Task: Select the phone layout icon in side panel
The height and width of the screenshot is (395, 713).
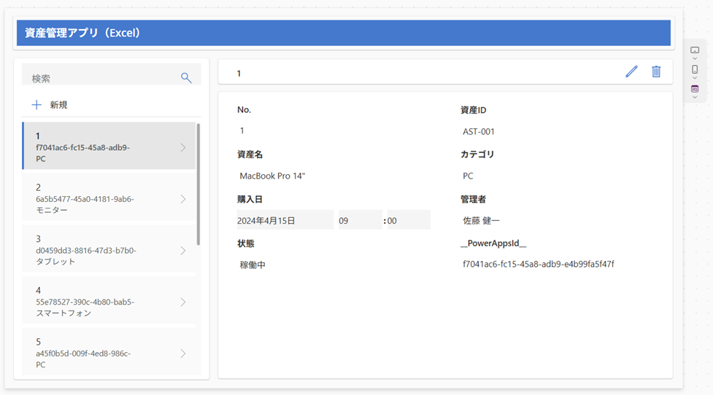Action: (695, 69)
